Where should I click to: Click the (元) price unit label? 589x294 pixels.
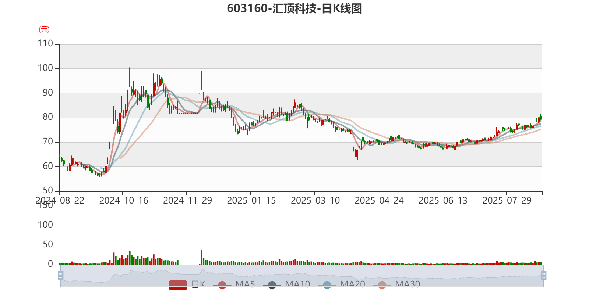(x=44, y=29)
